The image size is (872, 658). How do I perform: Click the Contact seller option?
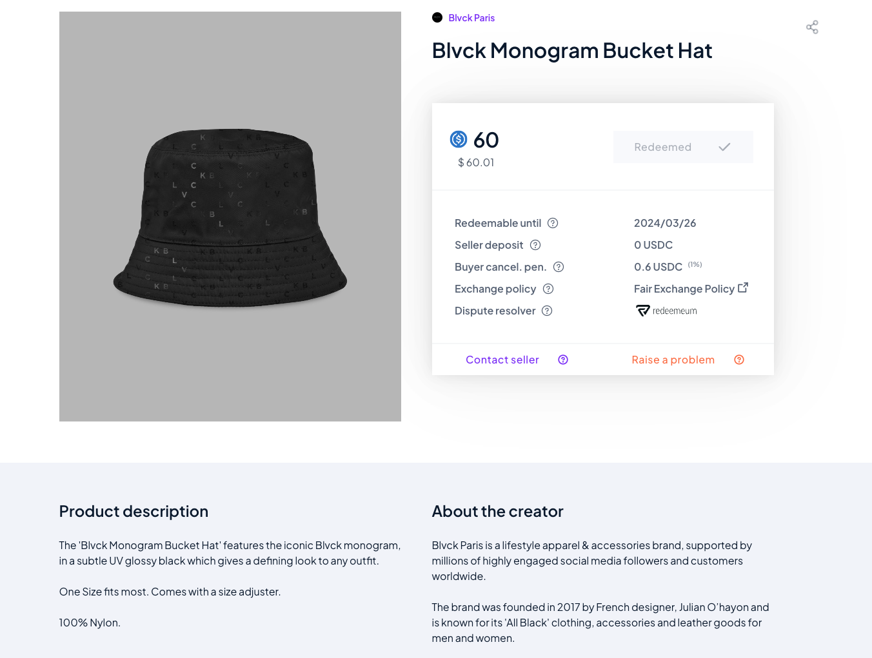(502, 360)
